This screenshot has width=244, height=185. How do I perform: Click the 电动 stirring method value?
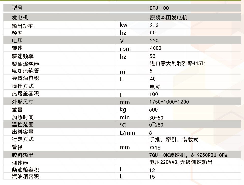(x=155, y=87)
